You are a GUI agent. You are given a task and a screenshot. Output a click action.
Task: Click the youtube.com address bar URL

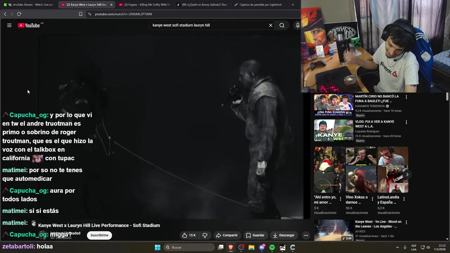pos(123,14)
